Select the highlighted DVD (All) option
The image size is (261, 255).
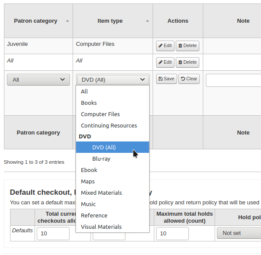tap(112, 147)
